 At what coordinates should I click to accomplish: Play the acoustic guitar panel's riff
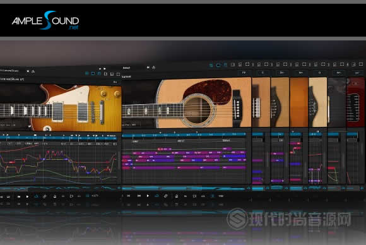tap(148, 196)
